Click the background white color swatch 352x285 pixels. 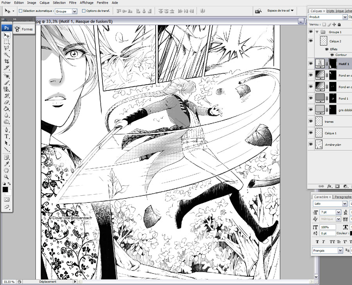click(9, 193)
